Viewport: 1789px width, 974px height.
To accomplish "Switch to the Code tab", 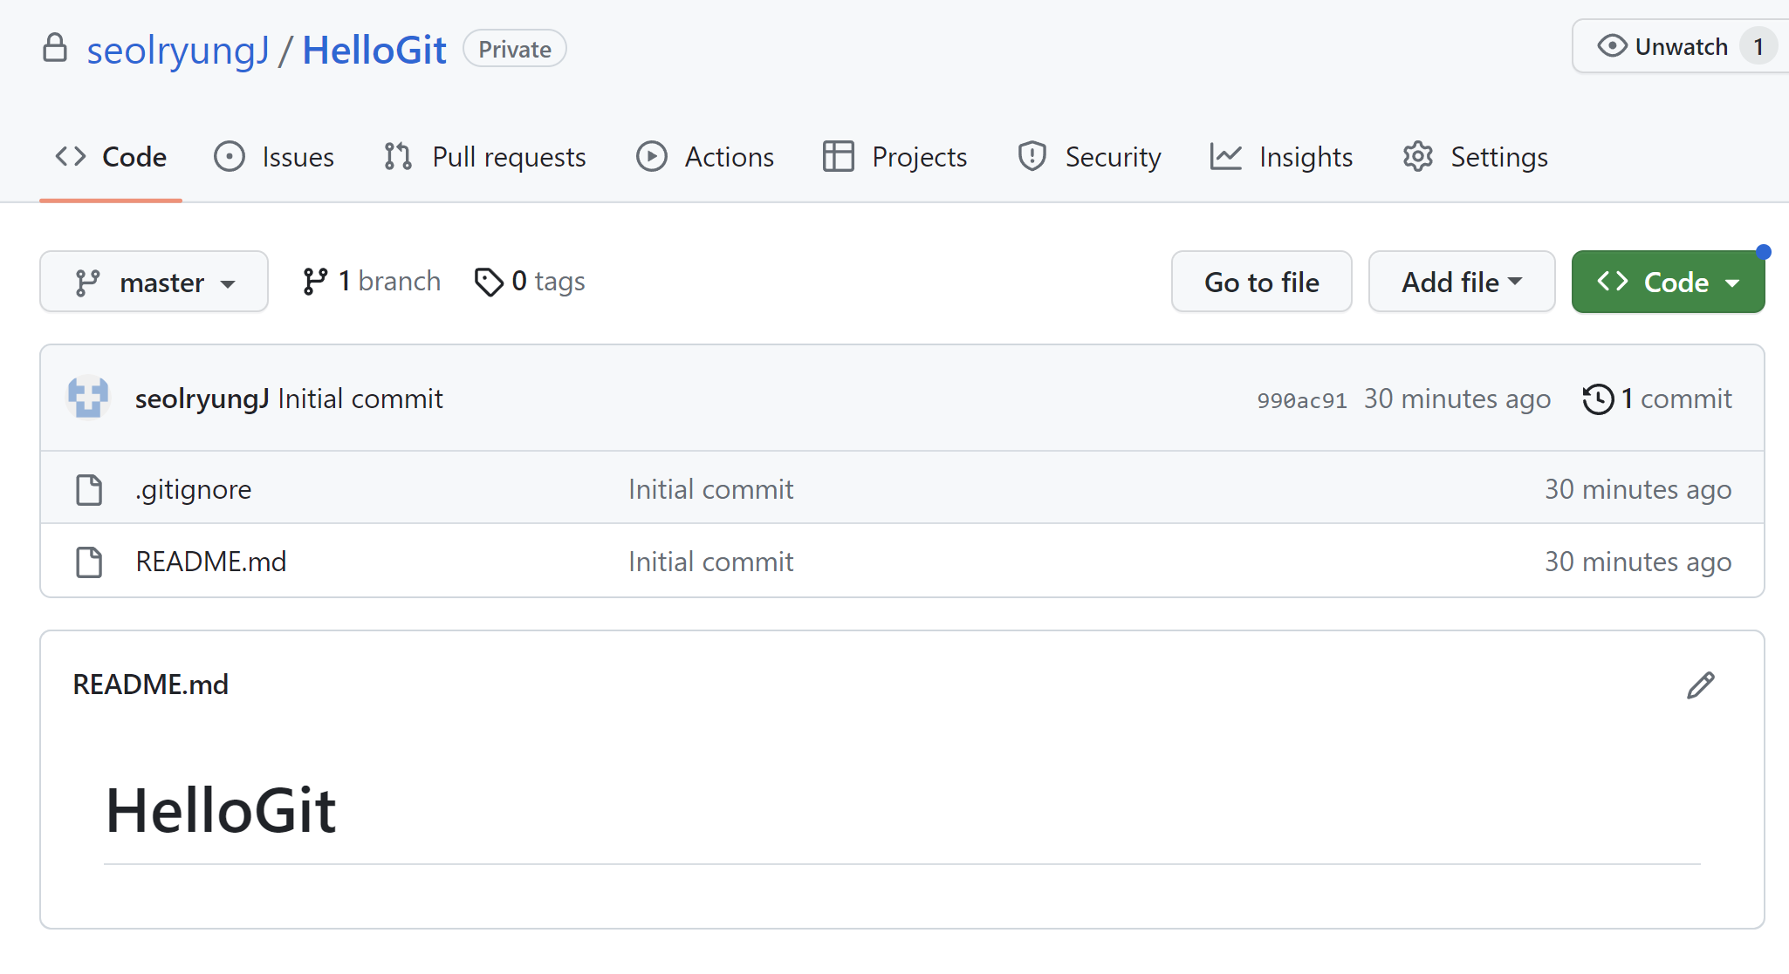I will click(x=111, y=157).
